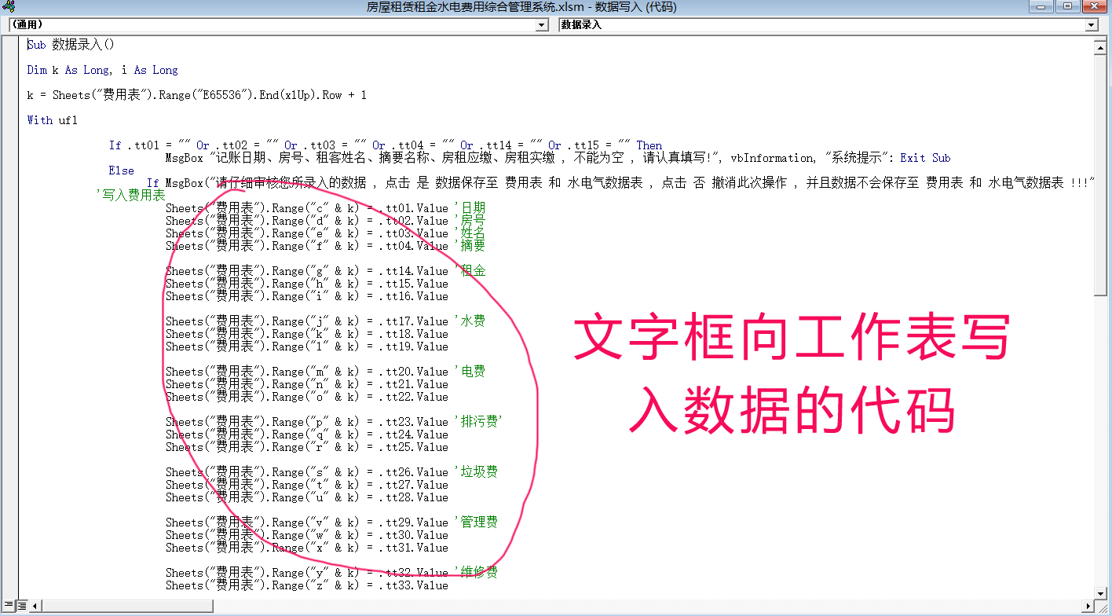Click the Range("k" & k) = .tt18.Value line
Image resolution: width=1112 pixels, height=616 pixels.
click(x=307, y=334)
